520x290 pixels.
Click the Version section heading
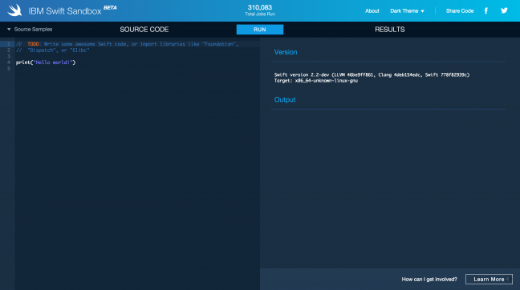pyautogui.click(x=286, y=52)
